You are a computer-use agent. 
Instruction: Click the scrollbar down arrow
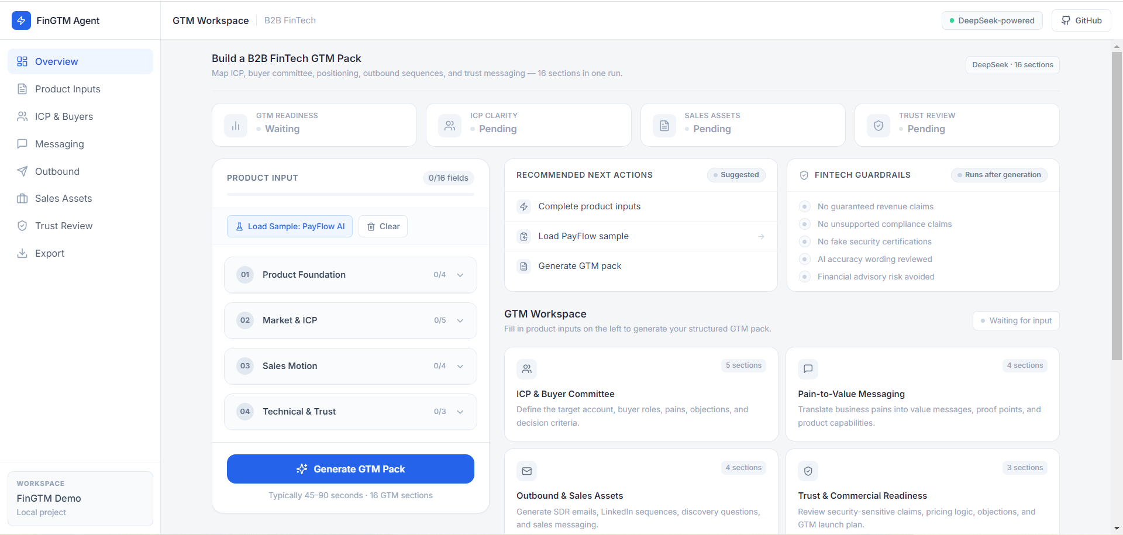coord(1117,529)
